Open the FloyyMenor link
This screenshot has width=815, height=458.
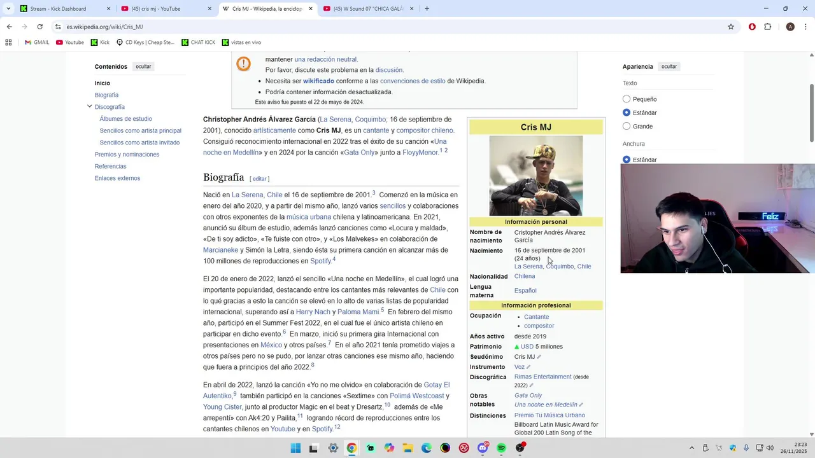click(420, 153)
